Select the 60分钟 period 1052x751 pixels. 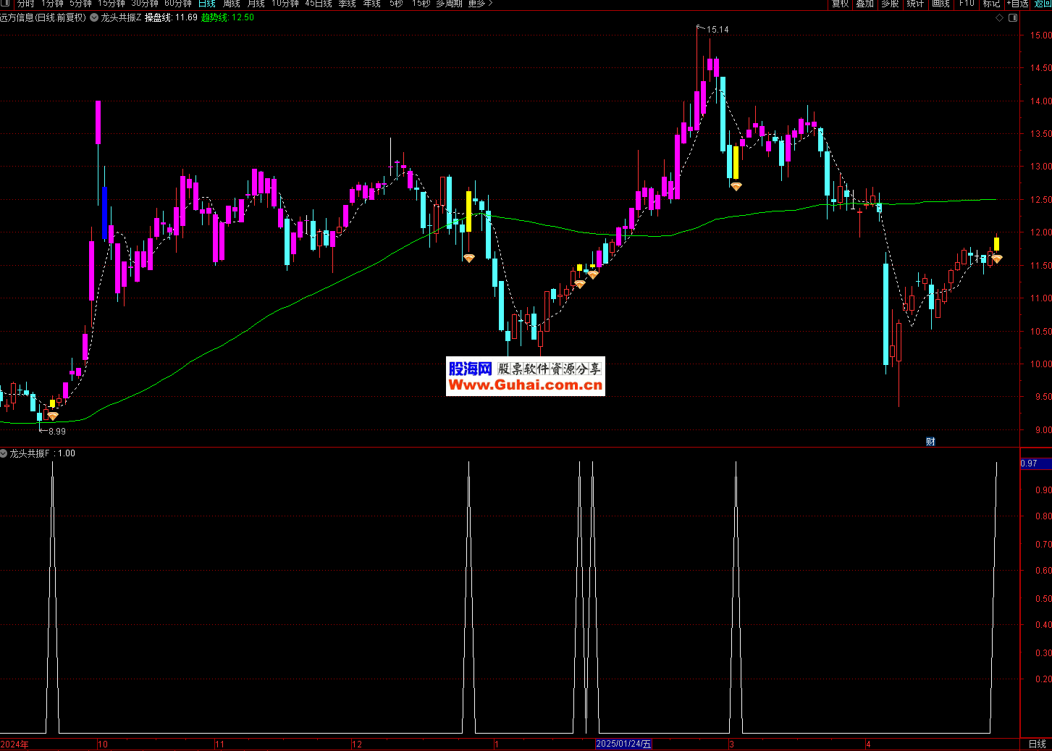point(178,4)
